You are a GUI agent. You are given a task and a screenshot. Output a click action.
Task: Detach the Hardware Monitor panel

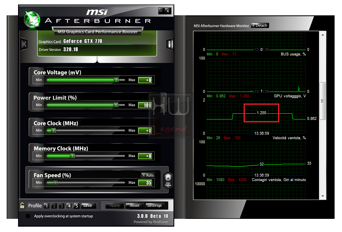click(x=260, y=25)
